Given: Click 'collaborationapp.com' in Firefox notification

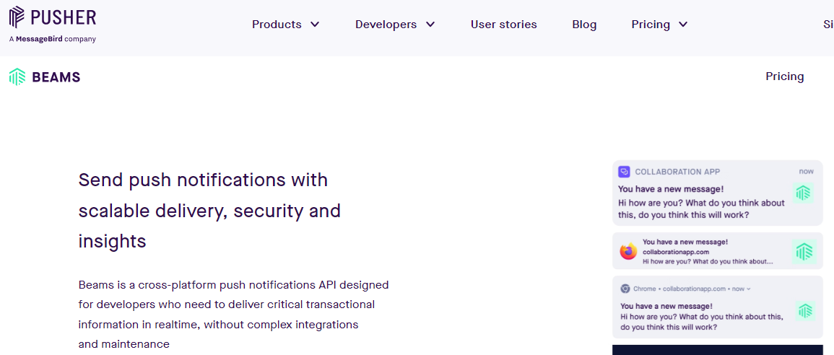Looking at the screenshot, I should 675,252.
